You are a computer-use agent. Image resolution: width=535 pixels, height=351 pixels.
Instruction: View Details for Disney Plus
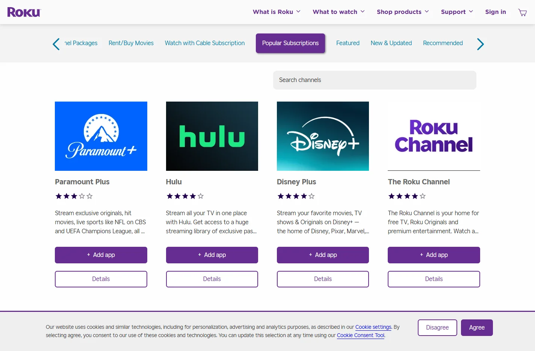(323, 279)
